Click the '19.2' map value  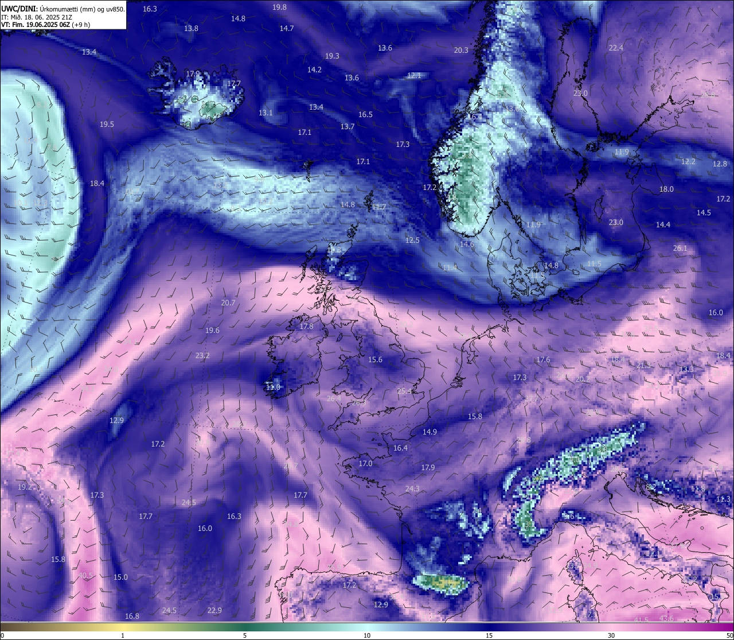25,487
